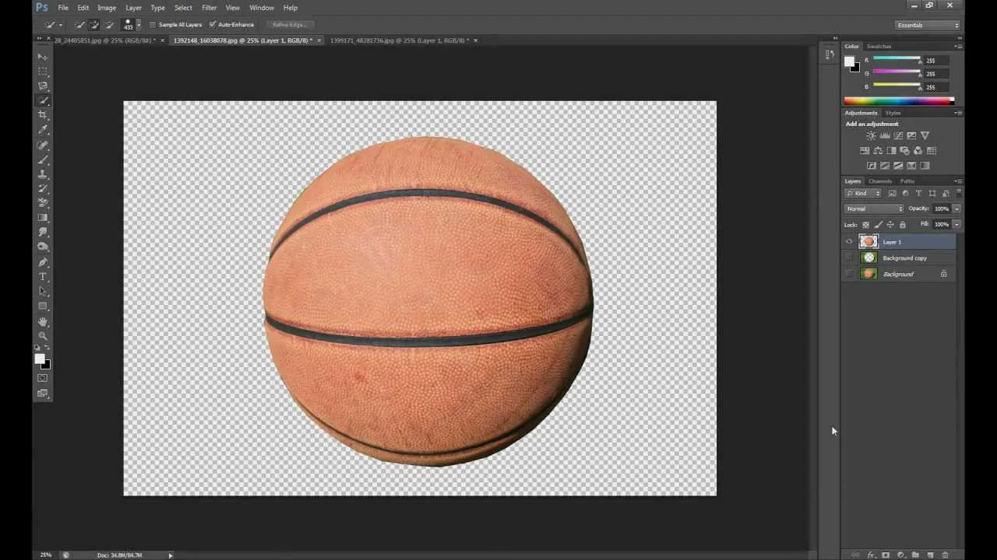Open the Filter menu

pos(209,7)
